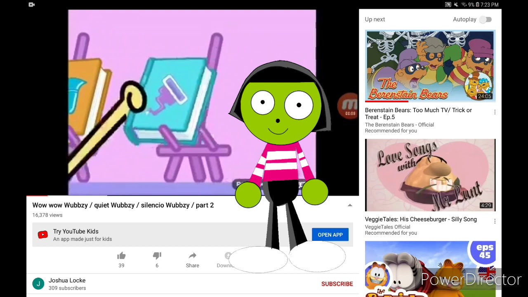
Task: Click the YouTube Kids red logo icon
Action: pos(42,235)
